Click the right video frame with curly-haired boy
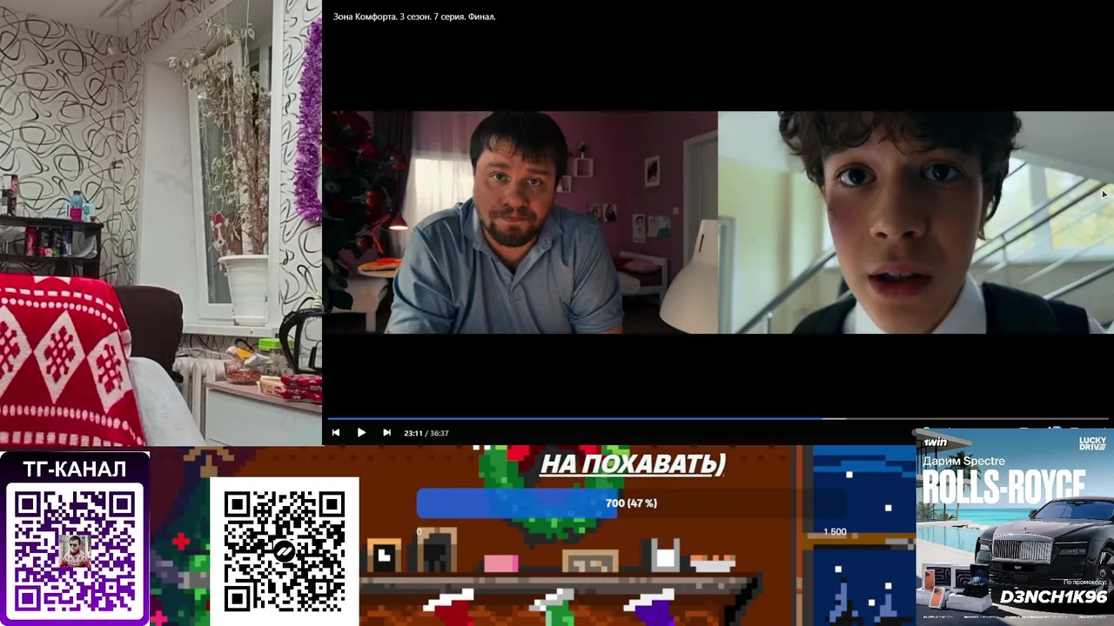This screenshot has height=626, width=1114. click(916, 223)
